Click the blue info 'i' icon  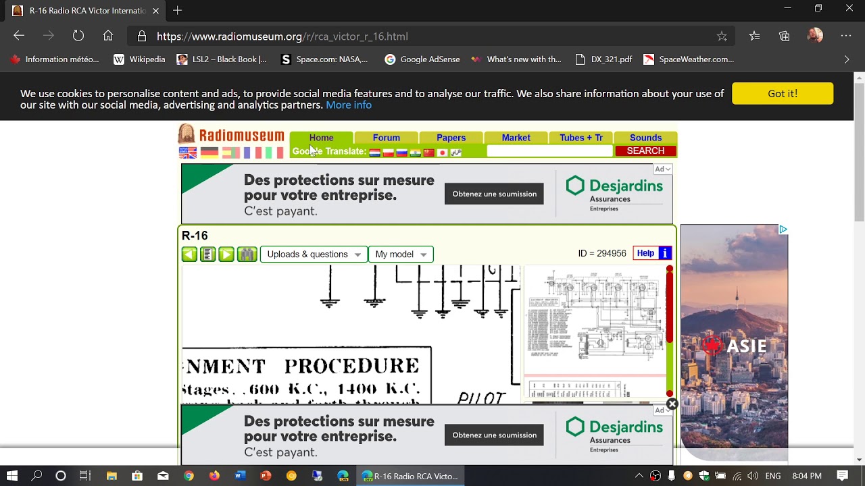click(665, 253)
